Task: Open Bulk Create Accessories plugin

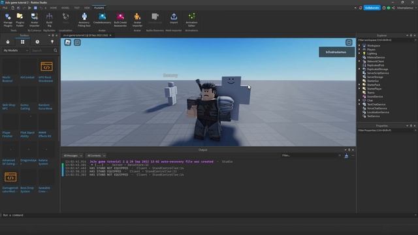Action: (120, 20)
